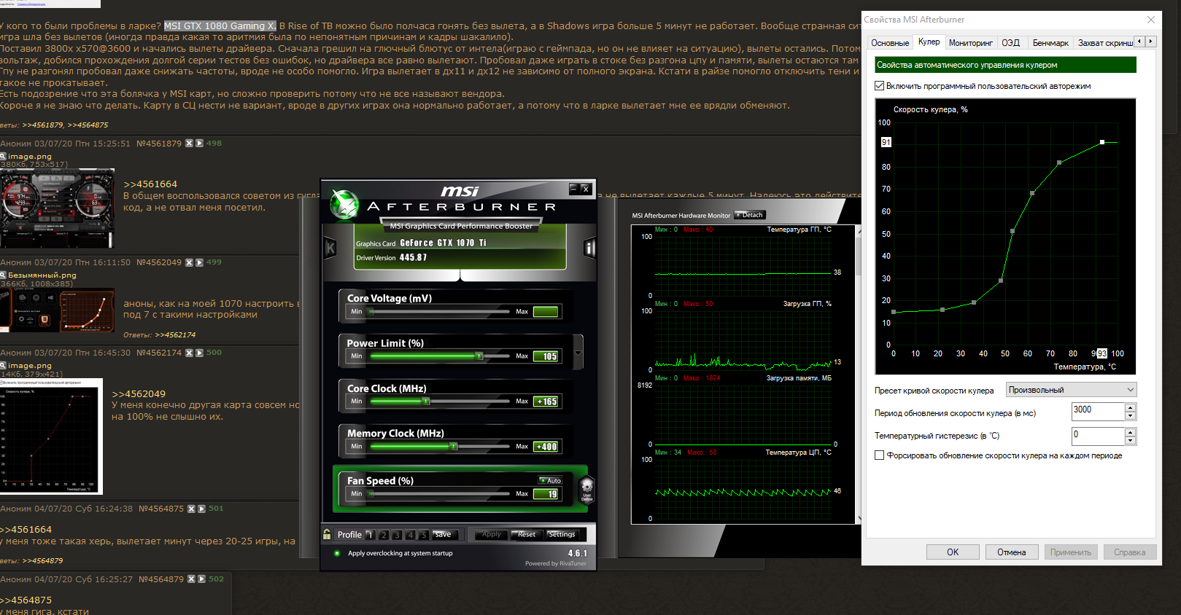Open the fan curve preset dropdown 'Произвольный'
Screen dimensions: 1181x615
1071,390
